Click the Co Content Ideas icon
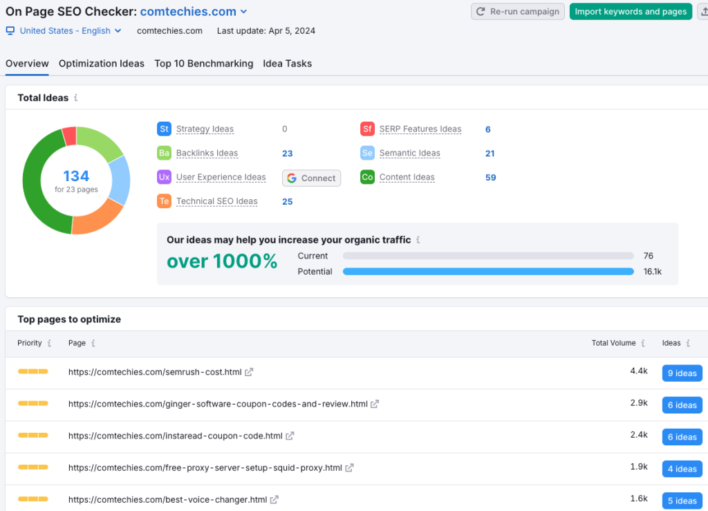This screenshot has height=511, width=708. 367,177
